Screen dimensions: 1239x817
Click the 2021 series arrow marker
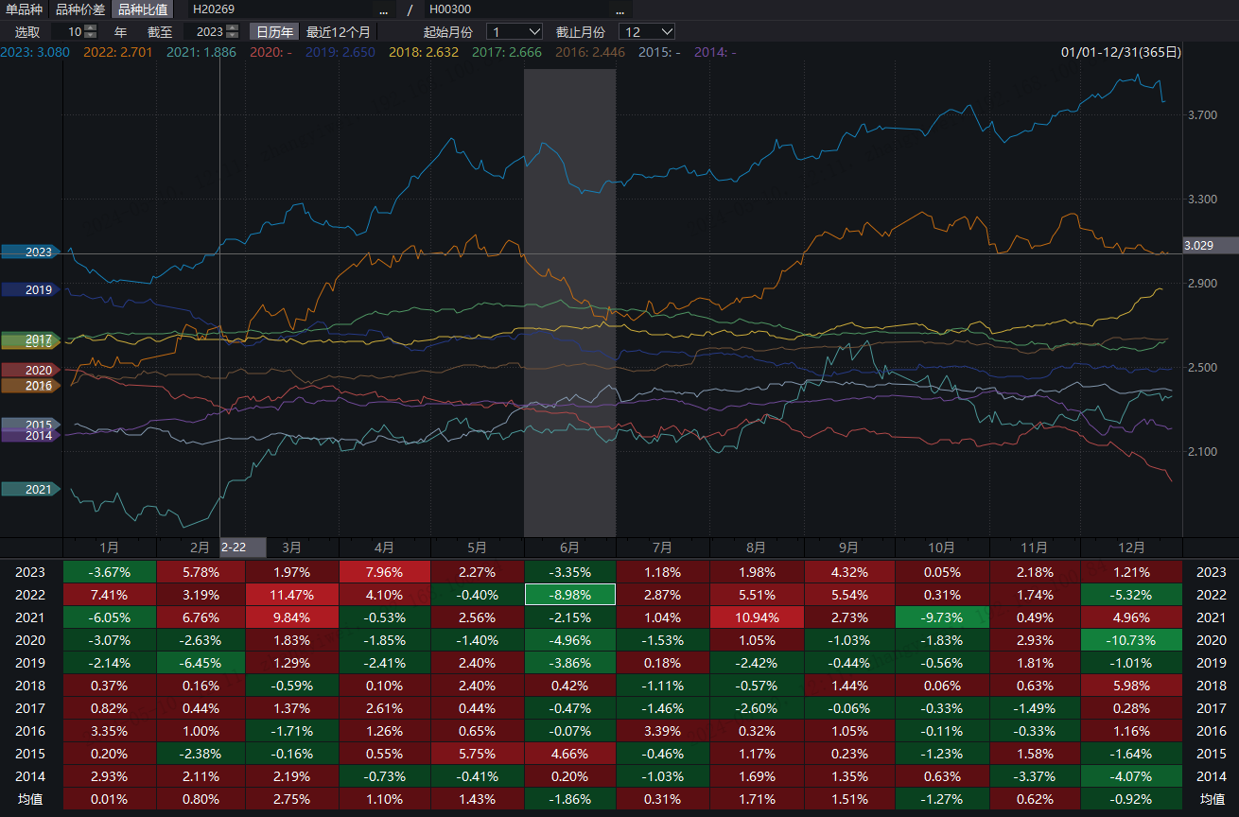tap(31, 490)
